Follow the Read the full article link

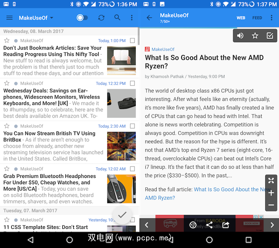pyautogui.click(x=208, y=194)
